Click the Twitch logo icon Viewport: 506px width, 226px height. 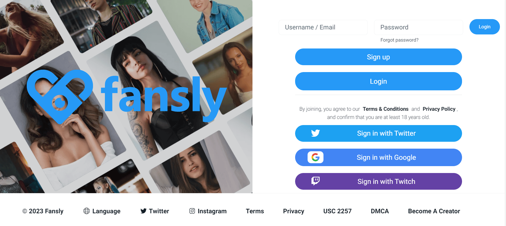(x=315, y=181)
